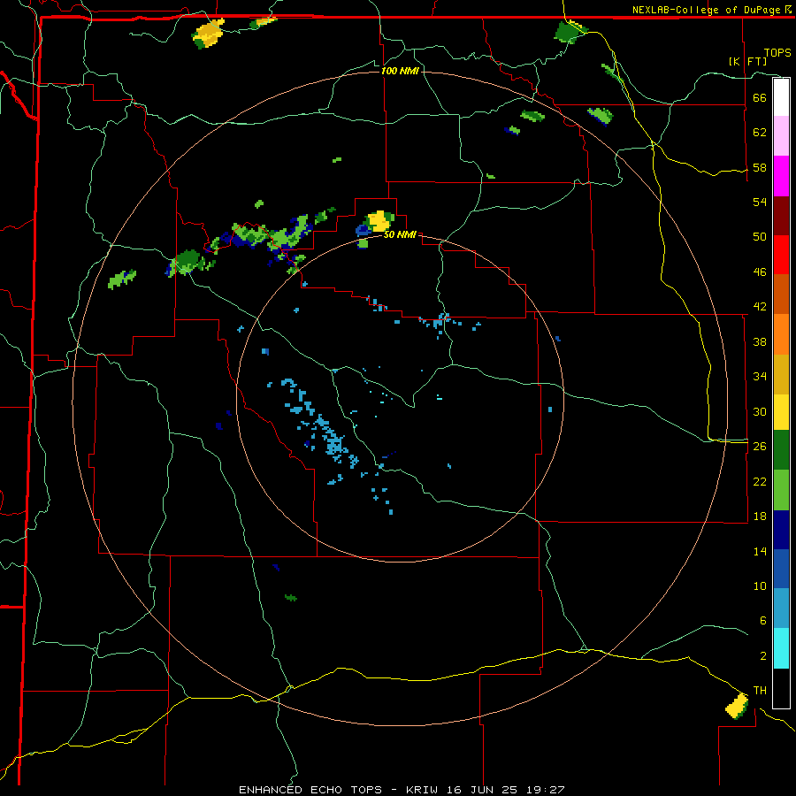Image resolution: width=796 pixels, height=796 pixels.
Task: Click the "18" legend value
Action: coord(760,517)
